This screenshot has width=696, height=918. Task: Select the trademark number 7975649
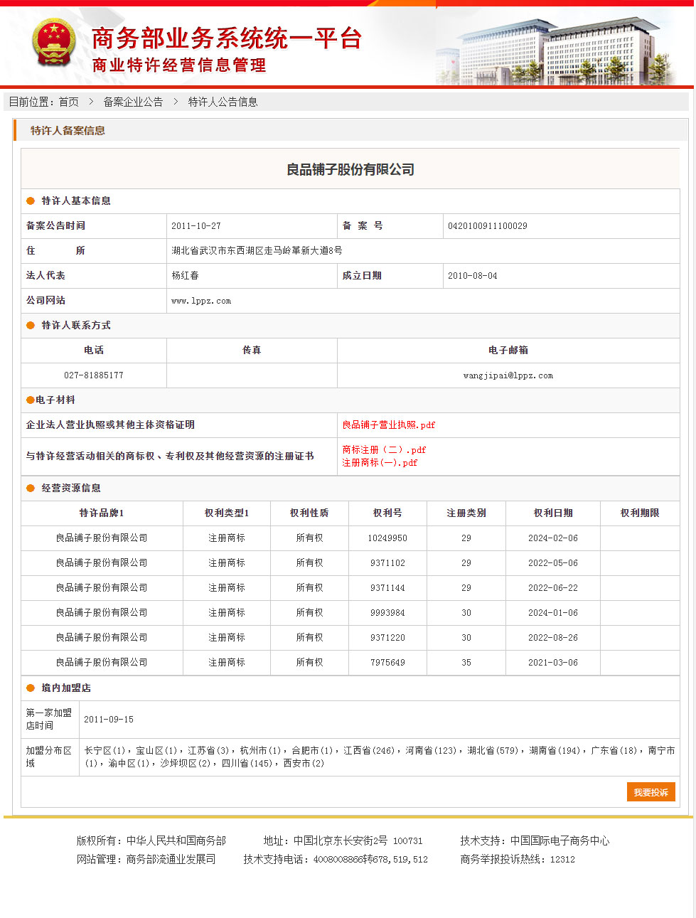[x=387, y=663]
